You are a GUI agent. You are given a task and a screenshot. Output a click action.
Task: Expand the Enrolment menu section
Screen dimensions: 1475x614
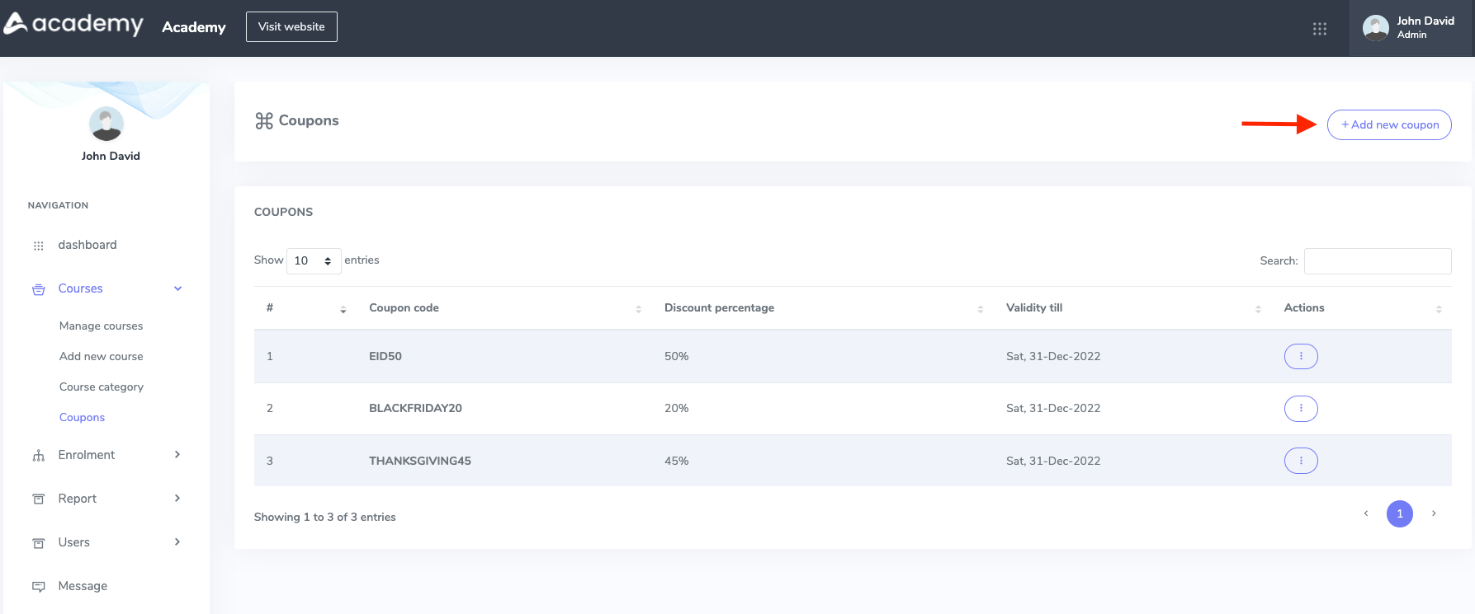click(x=177, y=455)
